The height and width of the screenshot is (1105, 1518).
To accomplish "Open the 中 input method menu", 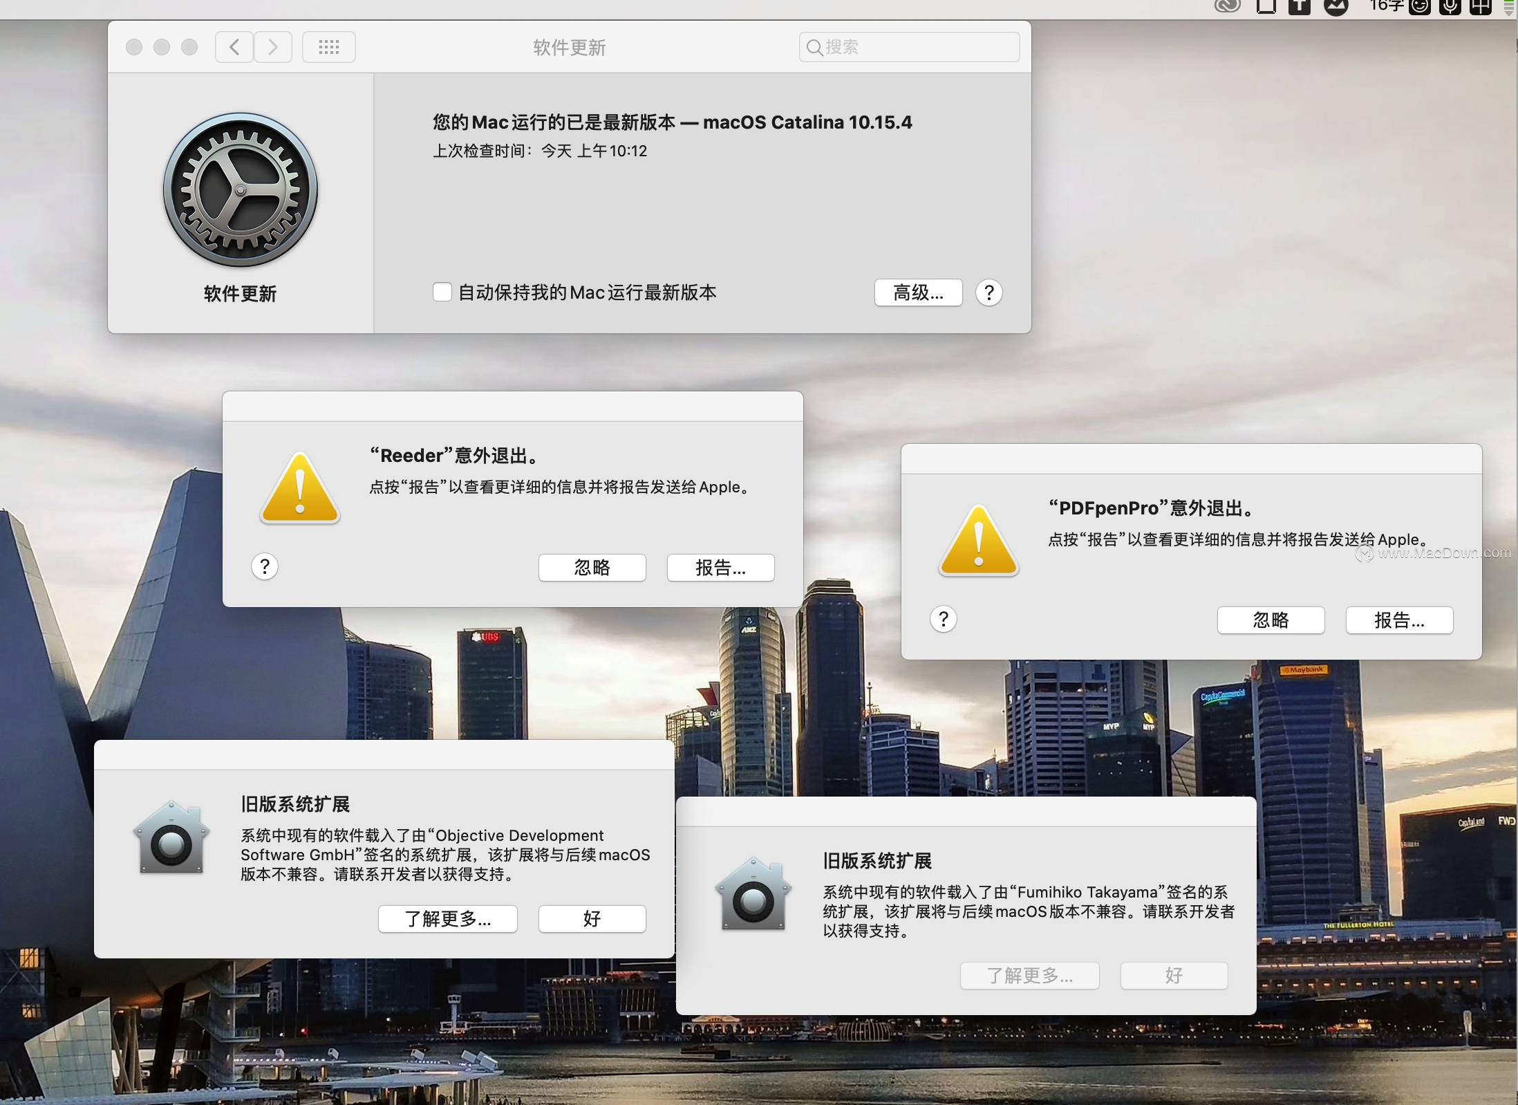I will [1481, 7].
